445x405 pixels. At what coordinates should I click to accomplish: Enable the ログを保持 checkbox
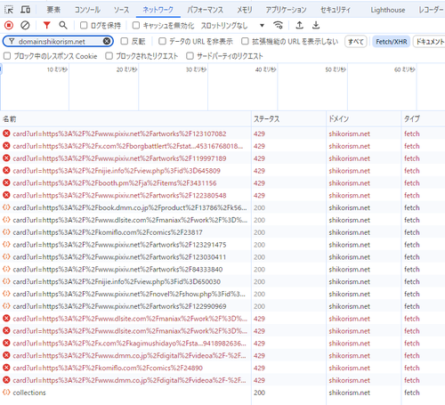pyautogui.click(x=84, y=26)
